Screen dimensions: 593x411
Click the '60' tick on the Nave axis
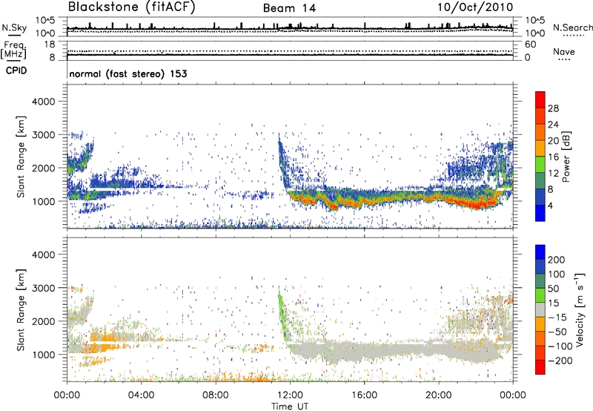[x=530, y=45]
